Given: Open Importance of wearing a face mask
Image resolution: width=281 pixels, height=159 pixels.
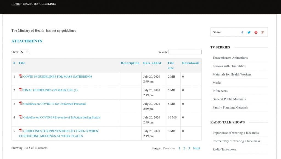Looking at the screenshot, I should [x=236, y=133].
